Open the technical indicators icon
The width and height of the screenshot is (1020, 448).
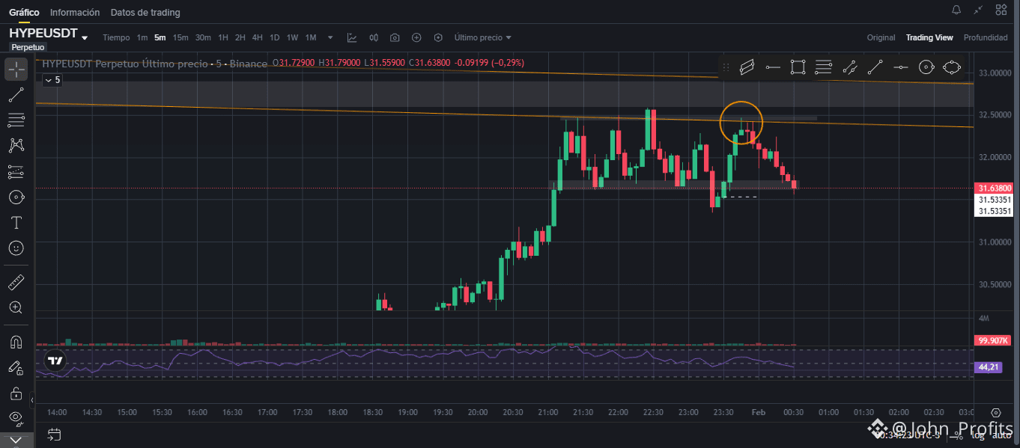point(352,37)
